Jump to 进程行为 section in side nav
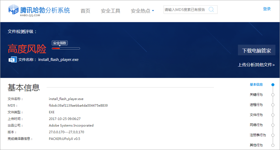This screenshot has width=280, height=150. [x=256, y=105]
